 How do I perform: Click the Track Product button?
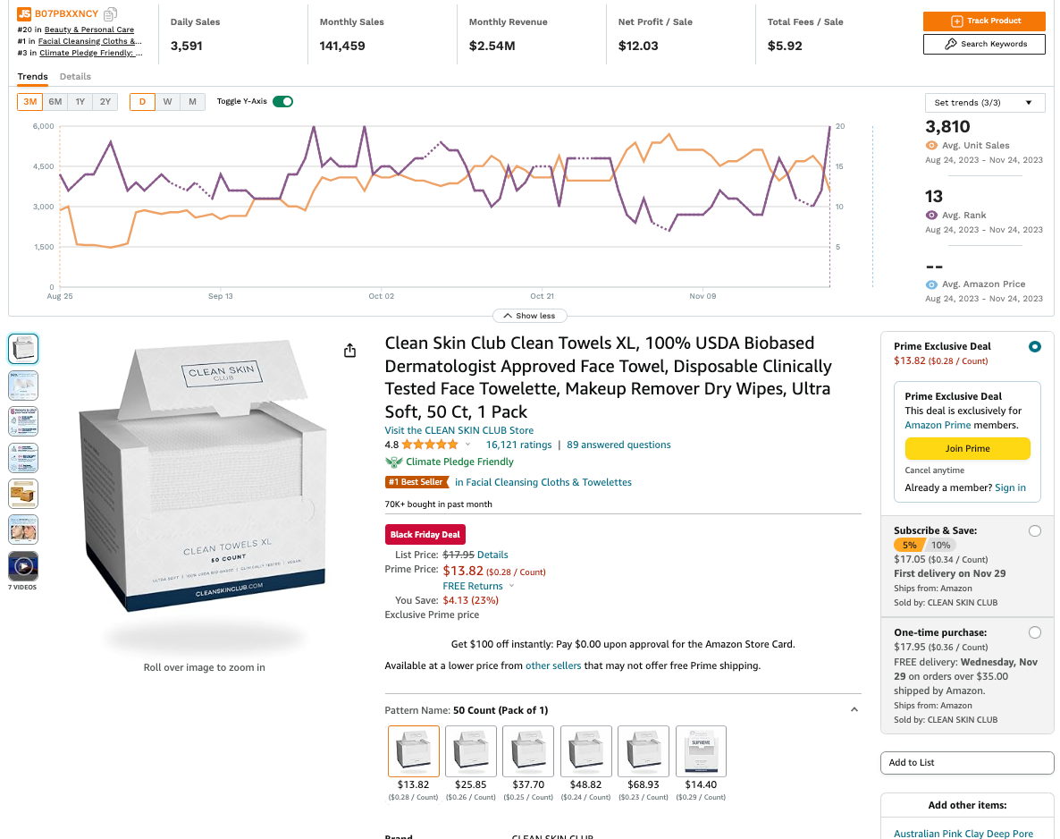(x=983, y=21)
